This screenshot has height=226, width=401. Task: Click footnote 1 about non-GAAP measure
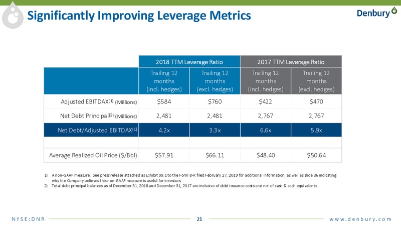(x=190, y=178)
